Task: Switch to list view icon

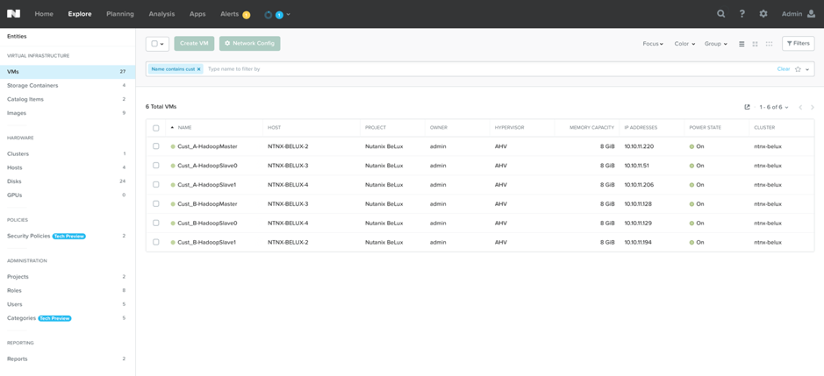Action: pos(742,44)
